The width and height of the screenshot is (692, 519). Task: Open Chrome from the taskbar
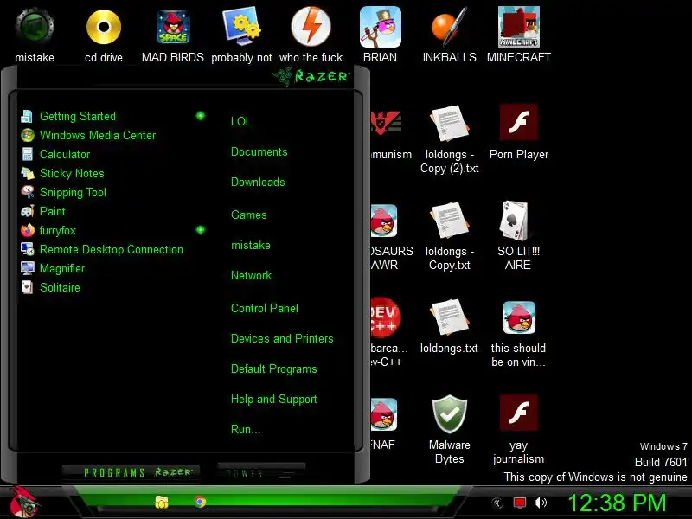pos(200,502)
